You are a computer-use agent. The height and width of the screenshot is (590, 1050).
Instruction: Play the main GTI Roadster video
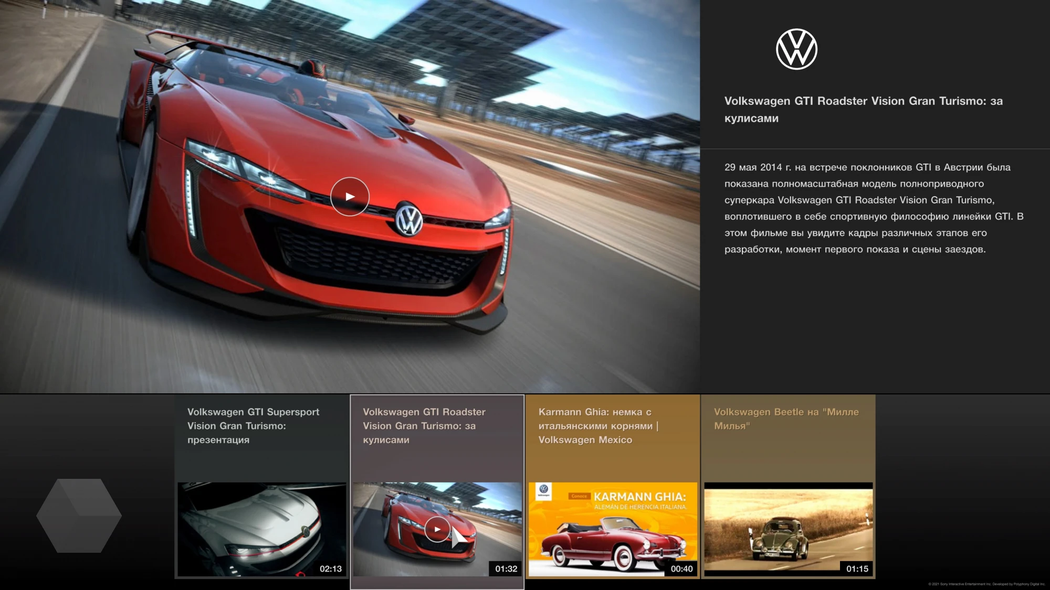[350, 197]
